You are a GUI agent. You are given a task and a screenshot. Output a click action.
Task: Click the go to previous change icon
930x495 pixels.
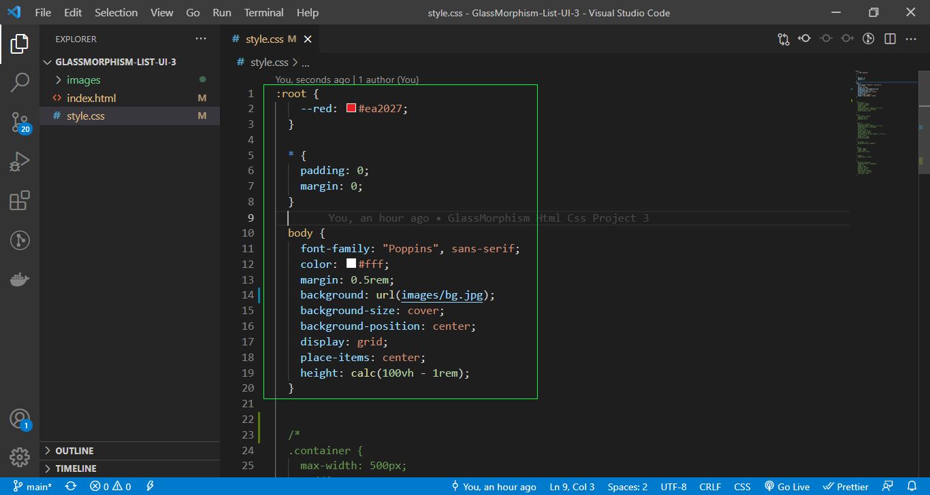pyautogui.click(x=805, y=39)
